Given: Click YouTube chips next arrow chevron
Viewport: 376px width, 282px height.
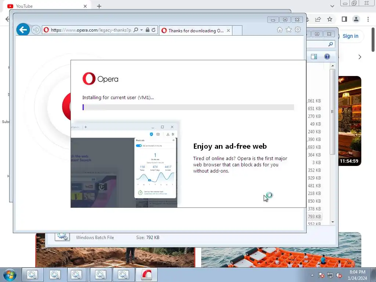Looking at the screenshot, I should click(x=359, y=57).
